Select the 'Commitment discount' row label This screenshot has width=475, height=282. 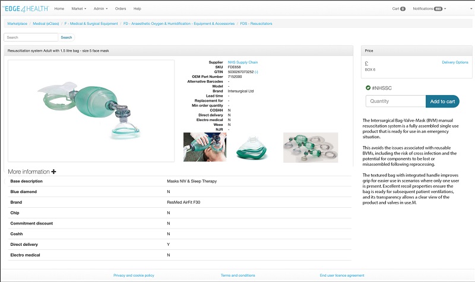[x=31, y=223]
